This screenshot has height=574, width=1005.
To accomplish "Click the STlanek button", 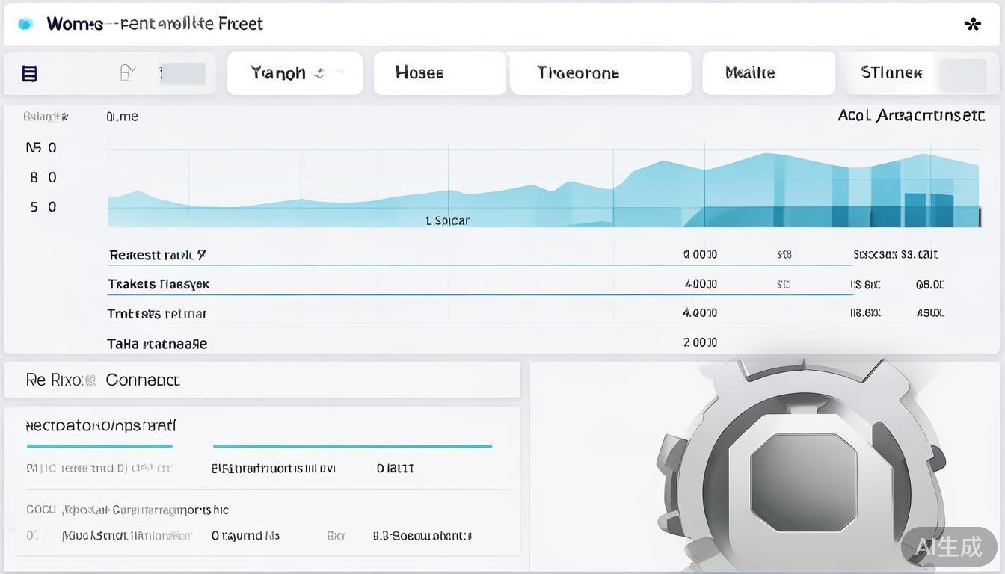I will [891, 73].
